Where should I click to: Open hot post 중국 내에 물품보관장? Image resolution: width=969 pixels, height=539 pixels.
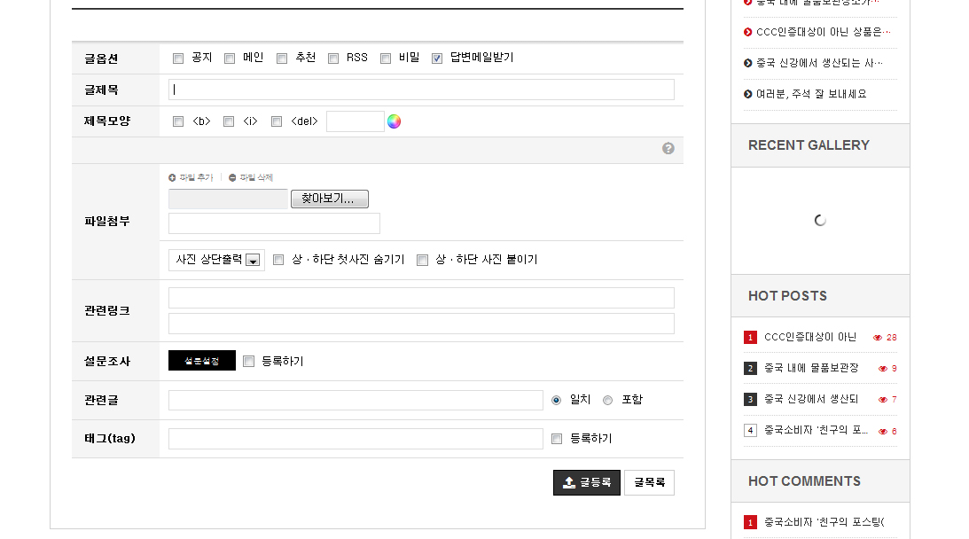pos(811,369)
